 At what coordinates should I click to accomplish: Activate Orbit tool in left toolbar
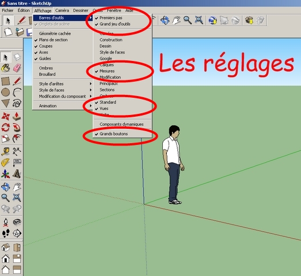[6, 187]
